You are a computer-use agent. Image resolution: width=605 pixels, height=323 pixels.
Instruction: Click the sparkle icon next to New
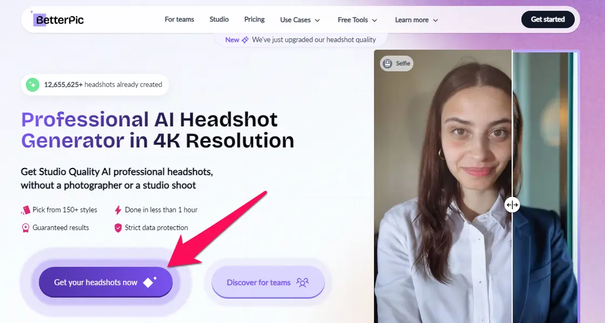pyautogui.click(x=245, y=40)
